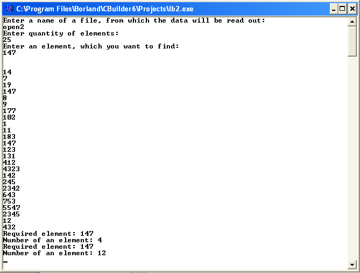
Task: Click the vertical scrollbar thumb
Action: pyautogui.click(x=352, y=41)
